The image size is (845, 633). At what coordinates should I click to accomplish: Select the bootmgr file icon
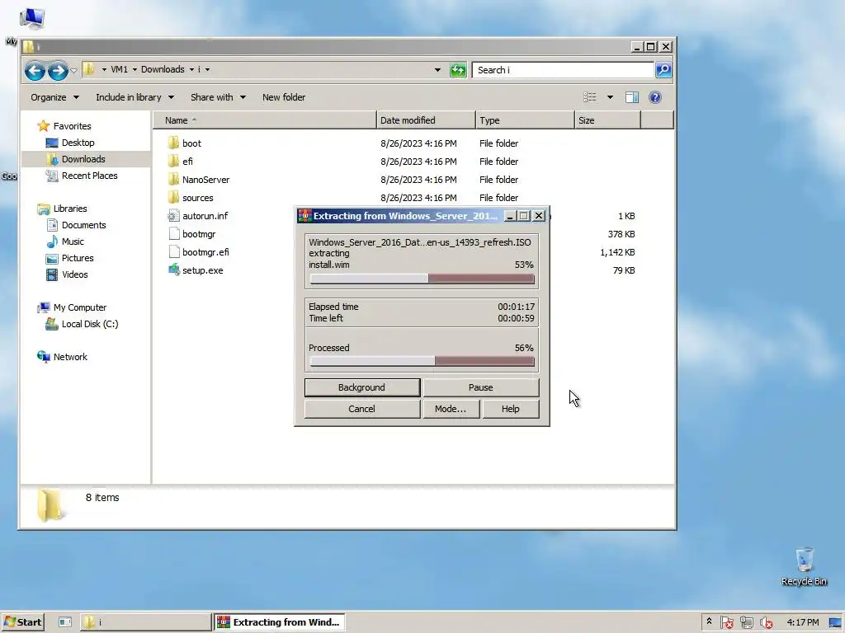tap(173, 234)
